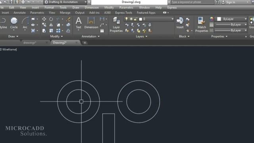Click the Offset tool icon
254x143 pixels.
point(68,31)
